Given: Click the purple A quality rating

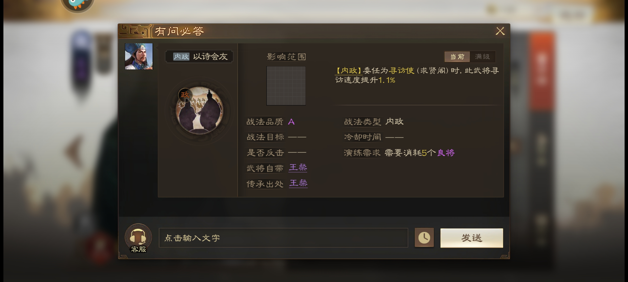Looking at the screenshot, I should [291, 122].
